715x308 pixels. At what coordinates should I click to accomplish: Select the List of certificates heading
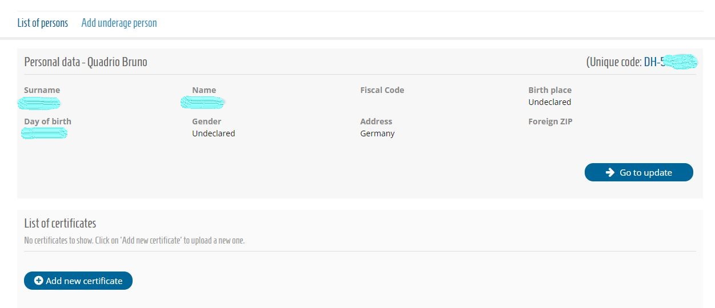pyautogui.click(x=60, y=223)
